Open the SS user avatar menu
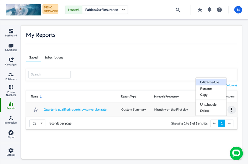The width and height of the screenshot is (248, 164). pyautogui.click(x=238, y=10)
